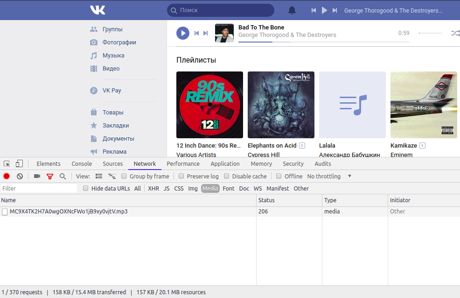Check the Offline checkbox

pyautogui.click(x=279, y=176)
